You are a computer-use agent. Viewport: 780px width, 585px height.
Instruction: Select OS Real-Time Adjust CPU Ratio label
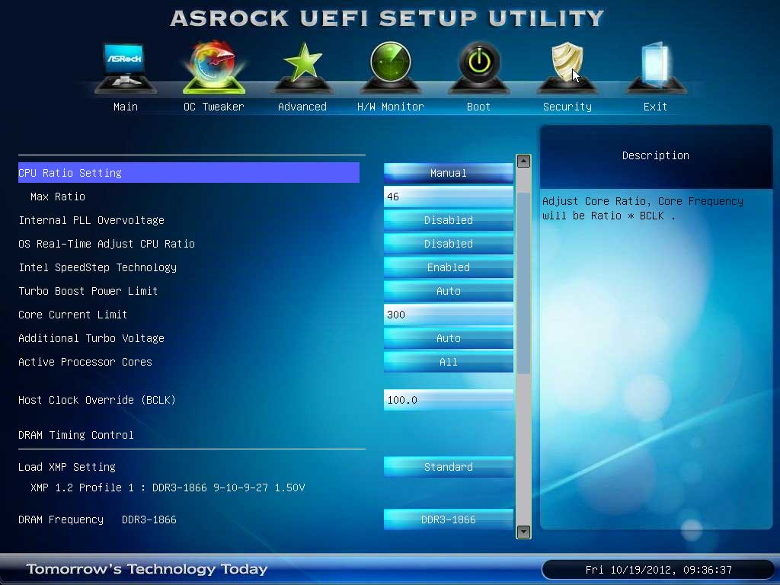pyautogui.click(x=107, y=244)
